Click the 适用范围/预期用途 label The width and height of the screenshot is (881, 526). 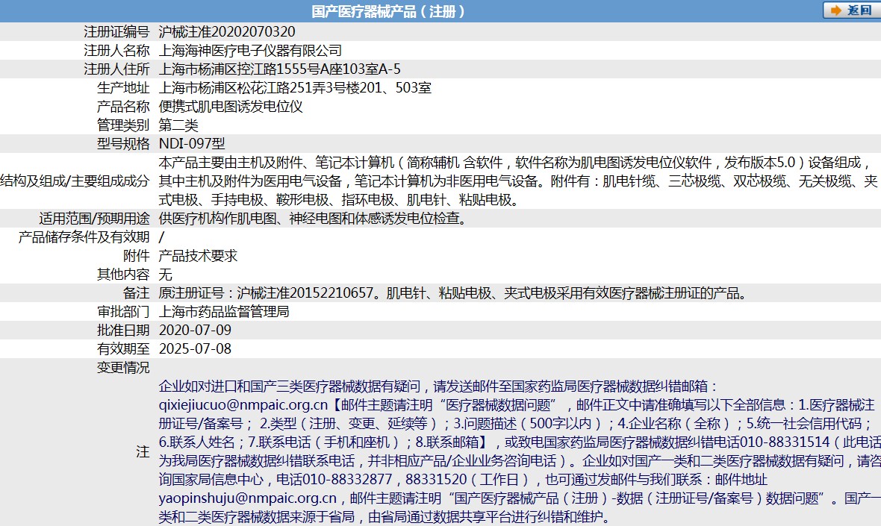tap(94, 218)
